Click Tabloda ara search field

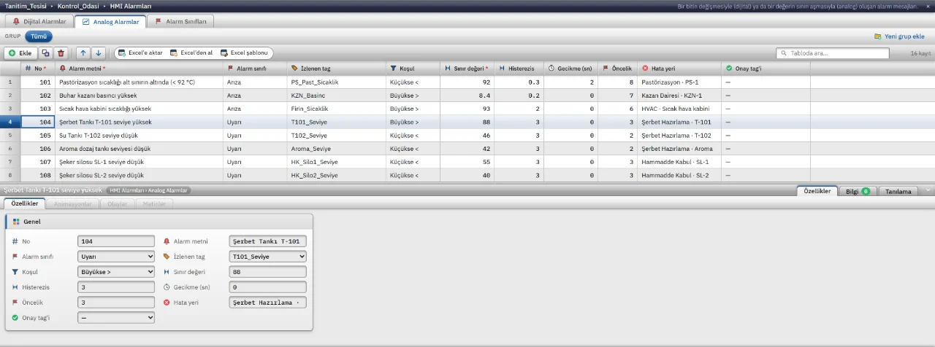pos(833,53)
